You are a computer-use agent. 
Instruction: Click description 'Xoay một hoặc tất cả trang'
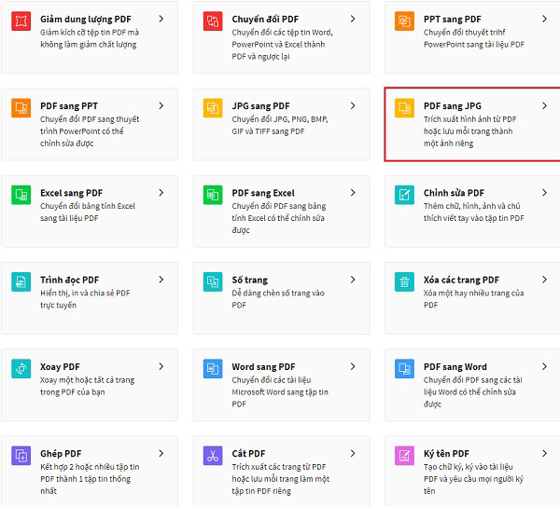pos(87,380)
